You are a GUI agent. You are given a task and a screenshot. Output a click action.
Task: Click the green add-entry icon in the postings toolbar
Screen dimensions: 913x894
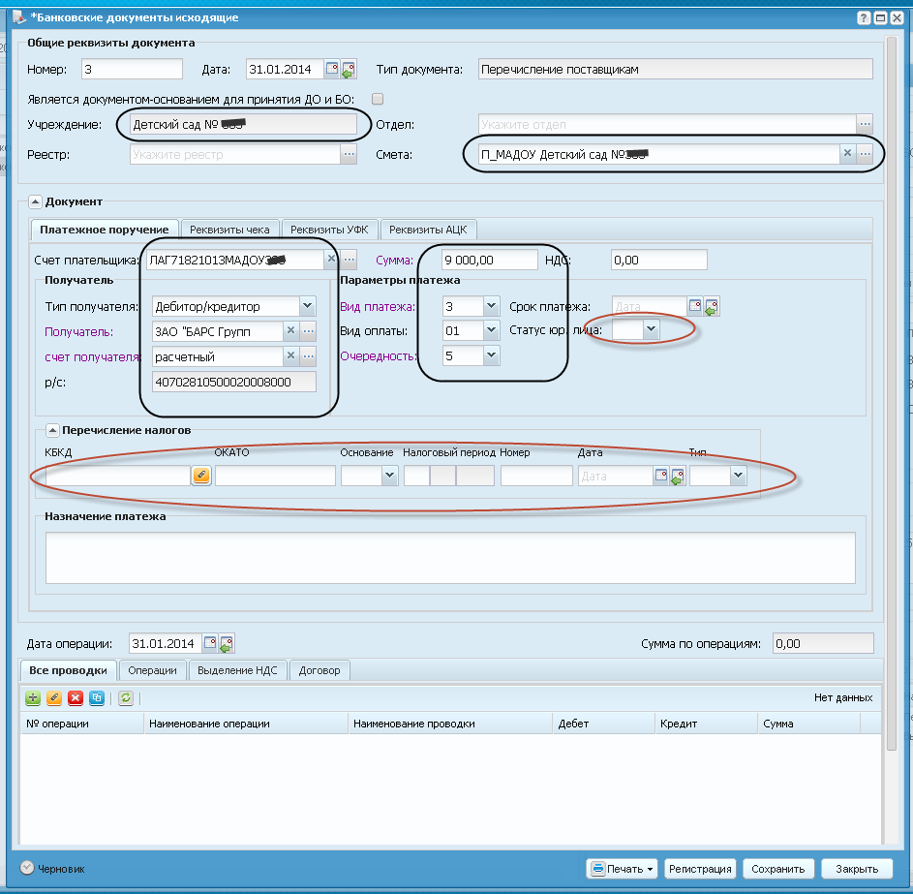click(x=32, y=697)
